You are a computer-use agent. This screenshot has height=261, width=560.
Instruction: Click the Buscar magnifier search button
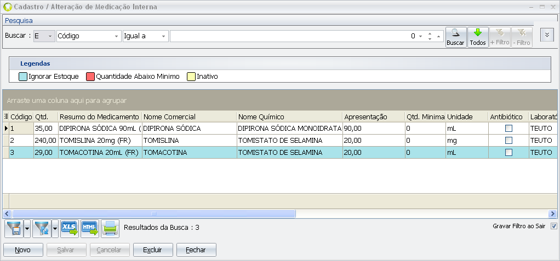pyautogui.click(x=456, y=37)
